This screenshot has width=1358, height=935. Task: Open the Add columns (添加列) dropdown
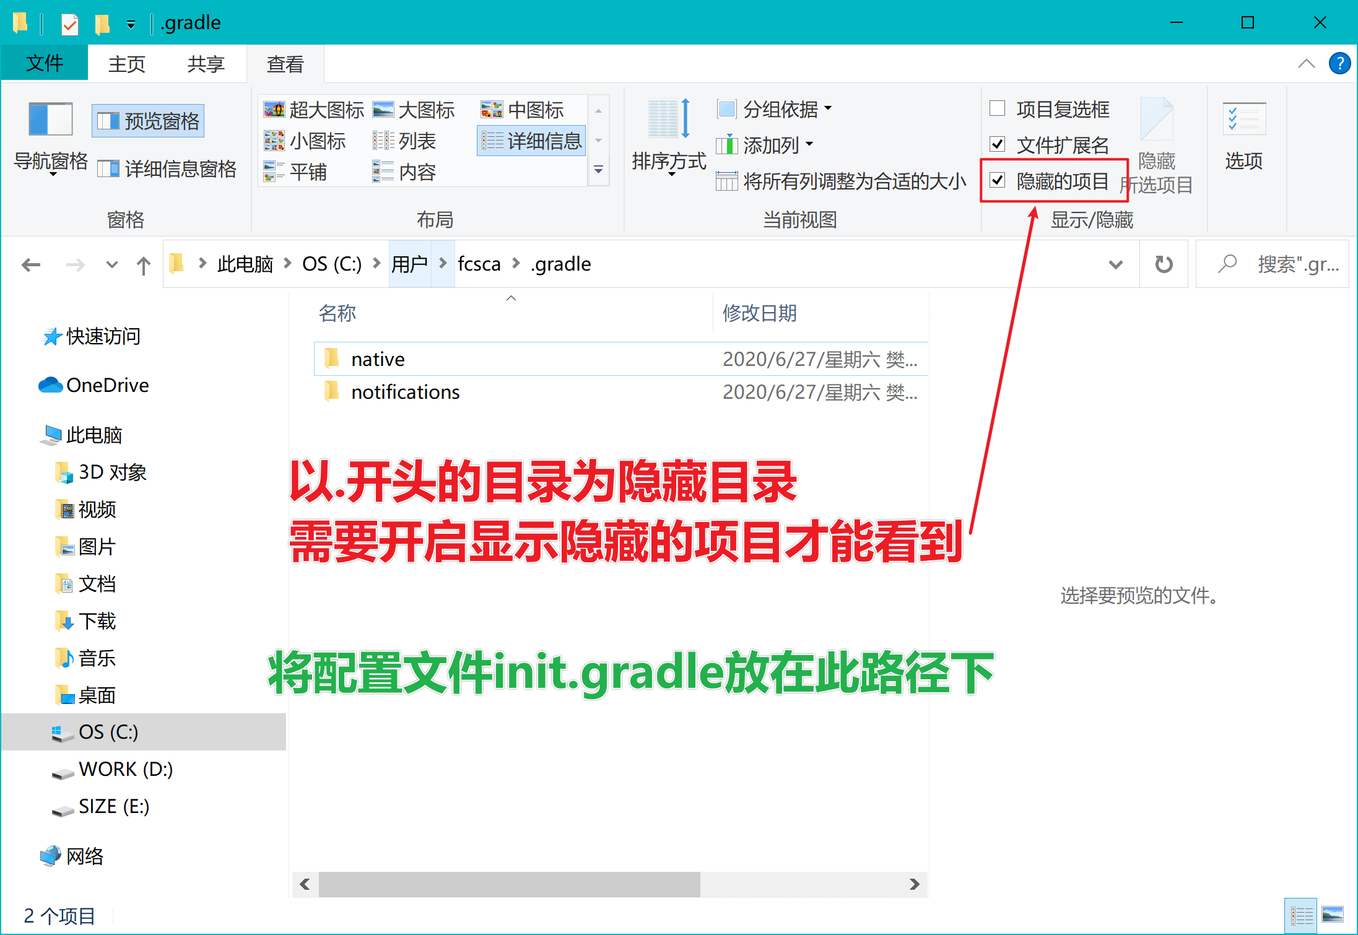tap(764, 146)
